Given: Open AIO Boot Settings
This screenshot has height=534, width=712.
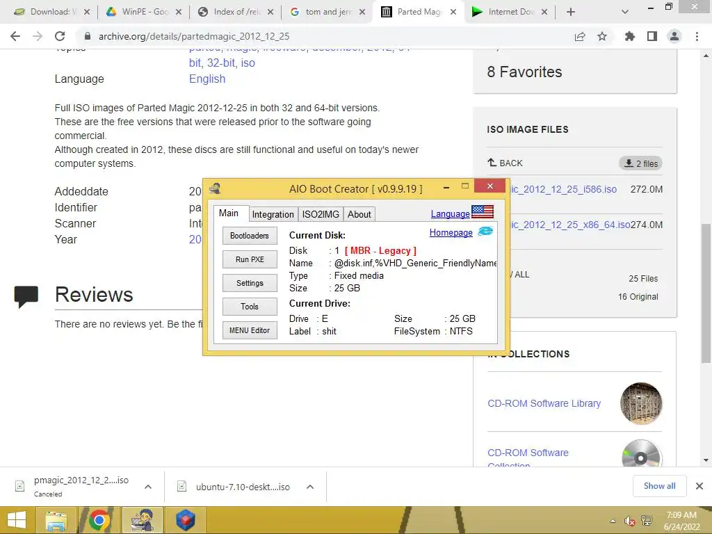Looking at the screenshot, I should [x=250, y=283].
